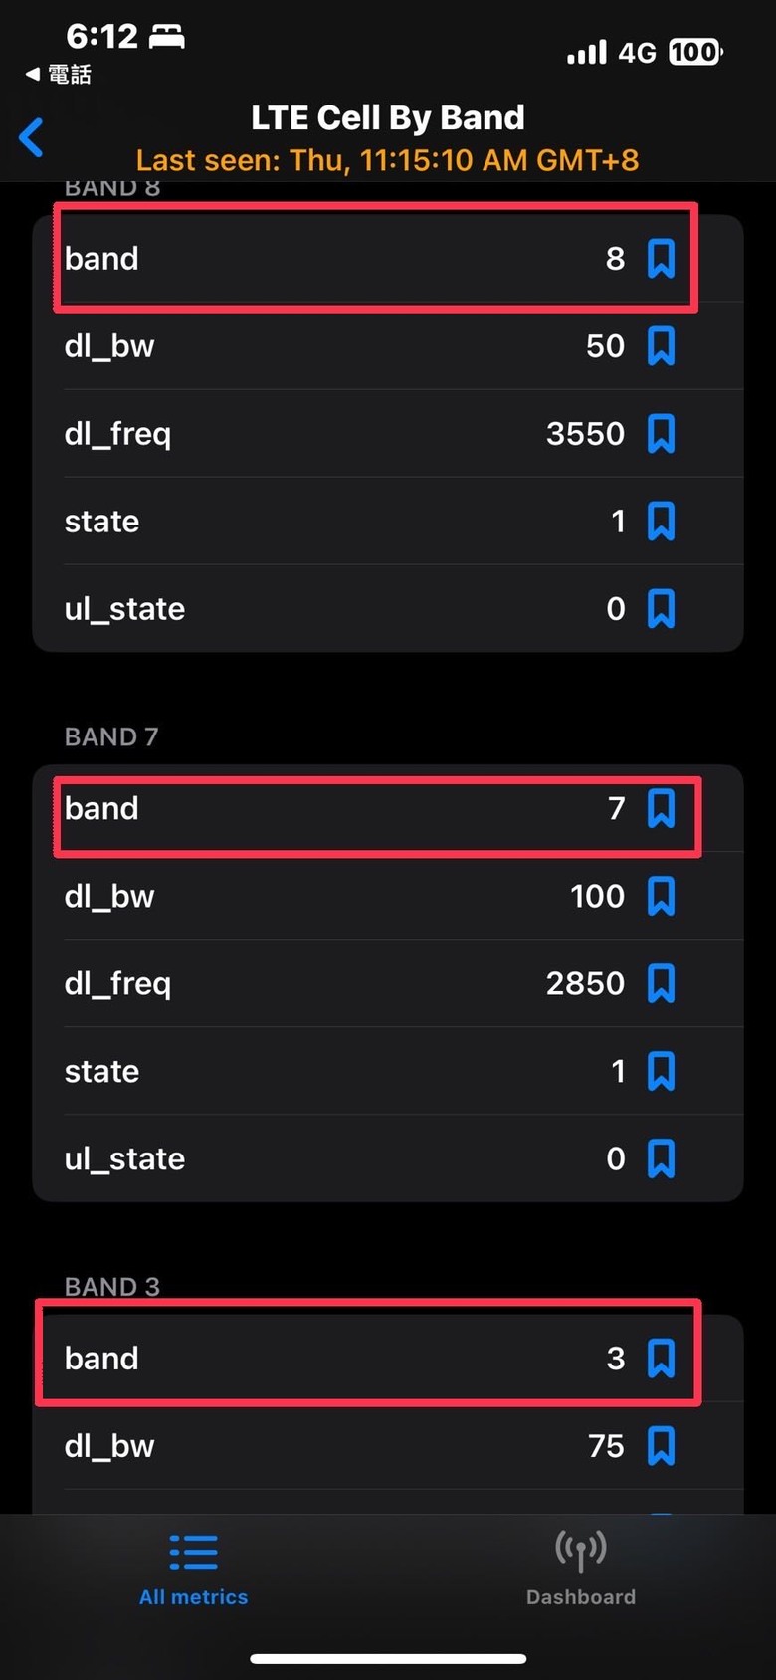Tap the LTE Cell By Band title

click(x=388, y=117)
